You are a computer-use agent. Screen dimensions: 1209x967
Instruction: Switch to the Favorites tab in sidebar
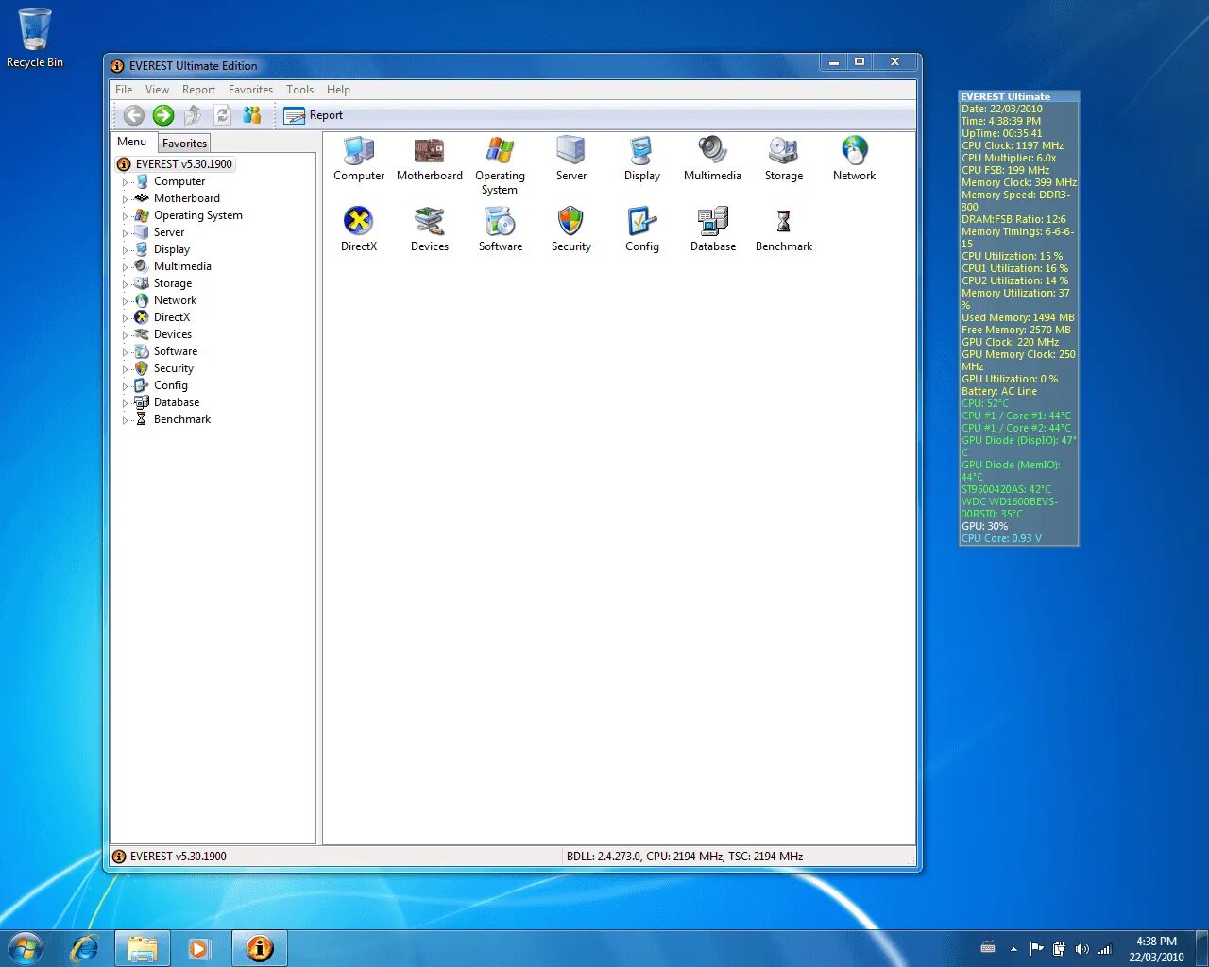pos(184,144)
